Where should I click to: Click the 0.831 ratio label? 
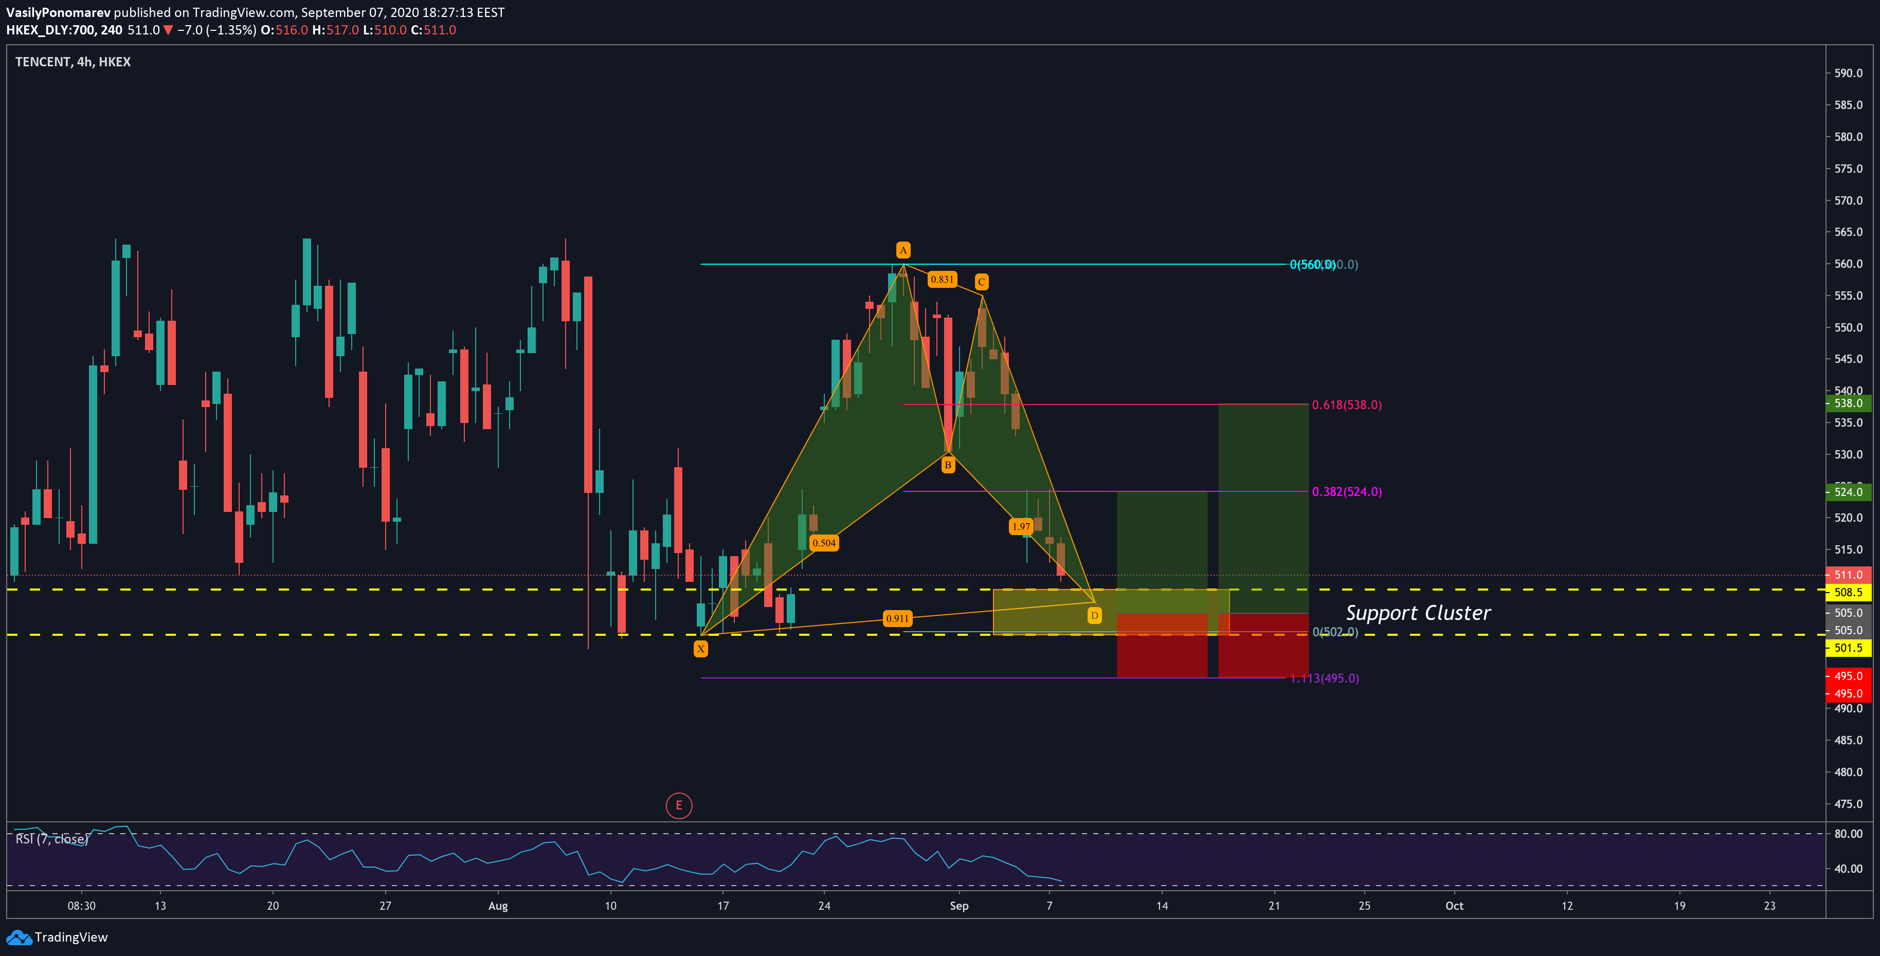click(942, 279)
